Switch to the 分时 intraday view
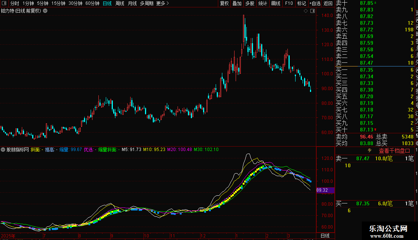Viewport: 418px width, 240px height. coord(15,3)
